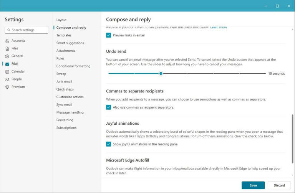The image size is (295, 193).
Task: Click the vertical scrollbar thumb
Action: [x=293, y=139]
